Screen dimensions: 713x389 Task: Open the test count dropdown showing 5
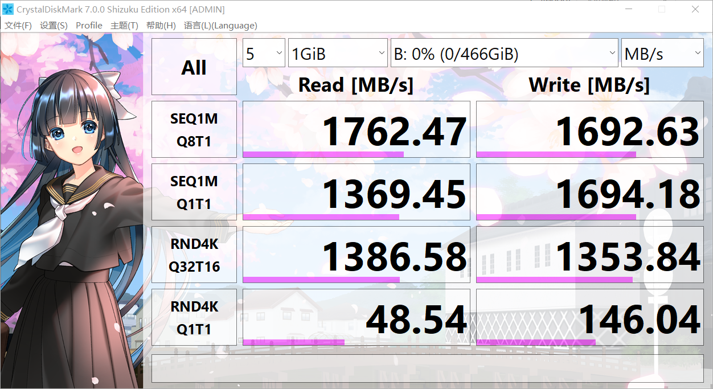264,53
